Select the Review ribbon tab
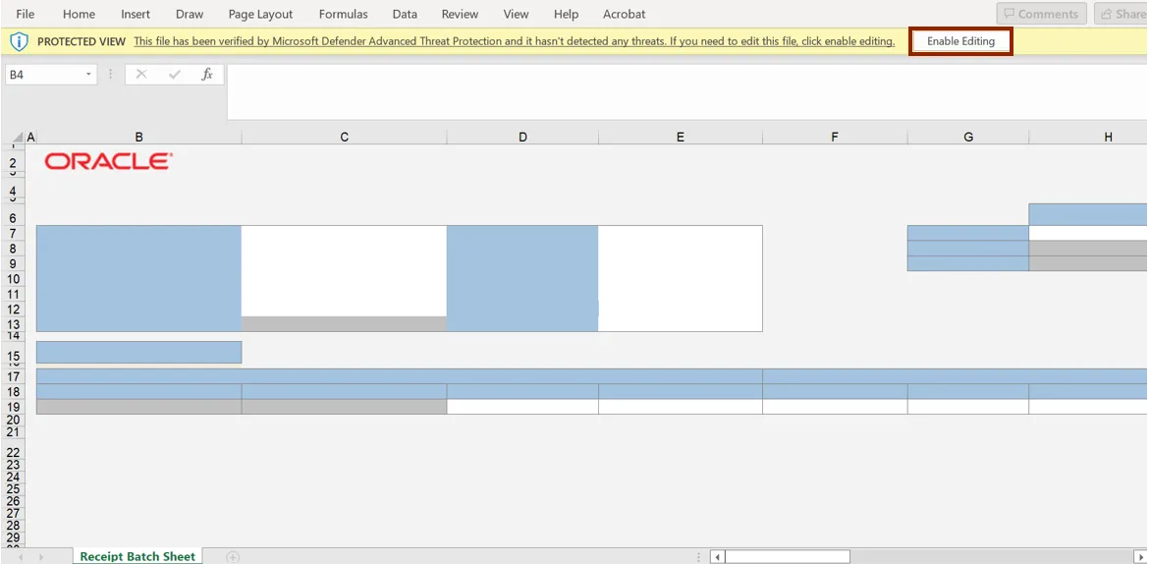The height and width of the screenshot is (564, 1150). coord(460,14)
